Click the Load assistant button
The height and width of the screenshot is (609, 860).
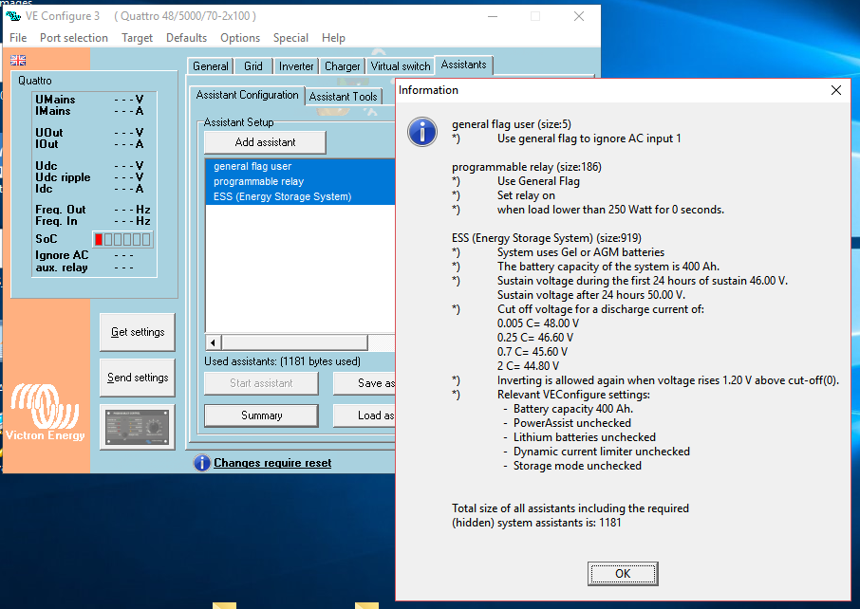coord(365,415)
